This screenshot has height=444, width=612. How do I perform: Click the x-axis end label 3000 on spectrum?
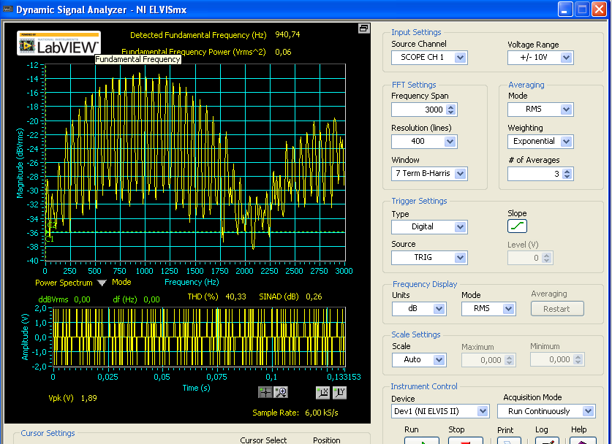coord(344,271)
